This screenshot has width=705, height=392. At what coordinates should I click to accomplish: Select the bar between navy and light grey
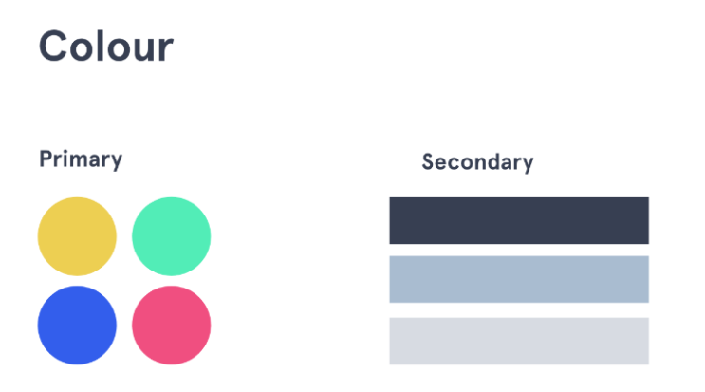click(x=519, y=279)
